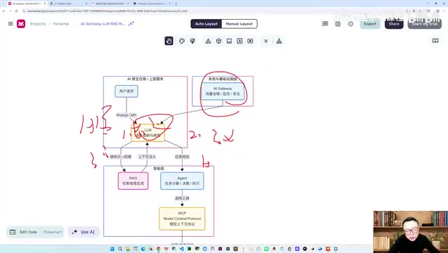Open the document notes icon

pyautogui.click(x=338, y=24)
